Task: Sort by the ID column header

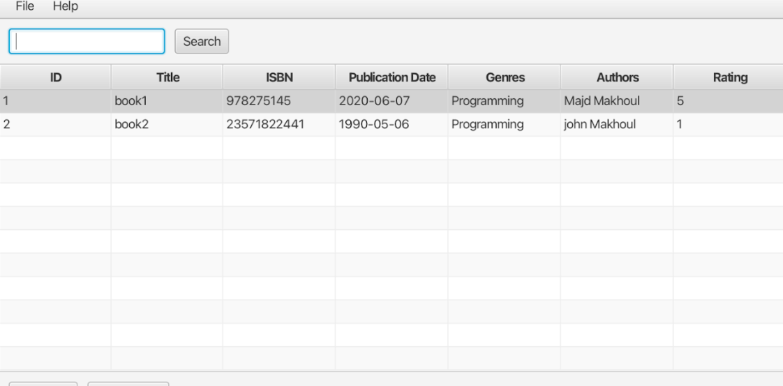Action: point(55,78)
